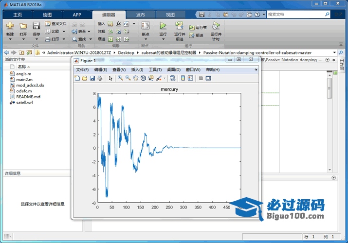
Task: Click the Data Cursor tool in Figure
Action: pyautogui.click(x=150, y=78)
